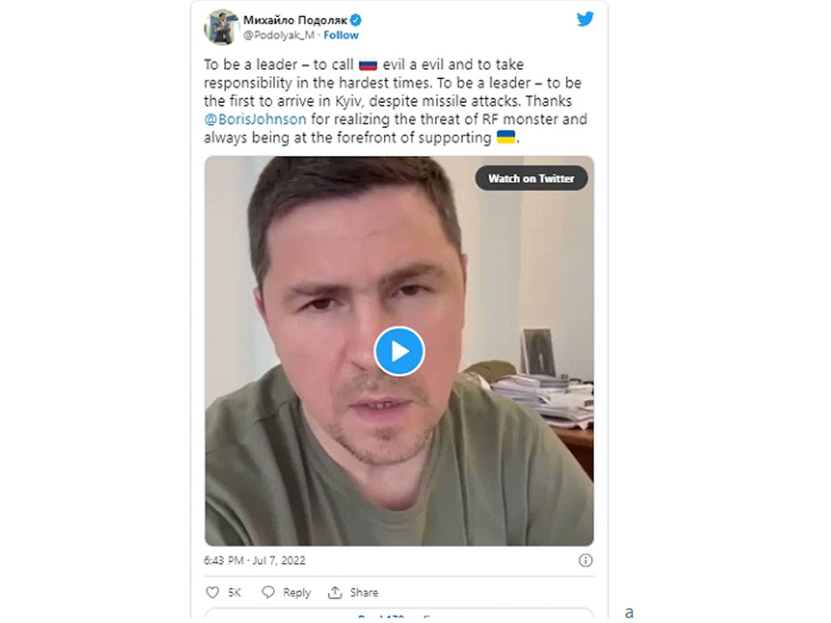Click the 5K likes count
831x623 pixels.
coord(235,592)
